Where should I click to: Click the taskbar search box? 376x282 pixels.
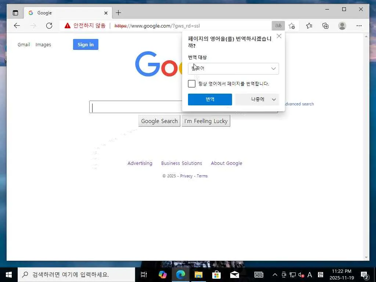click(76, 275)
